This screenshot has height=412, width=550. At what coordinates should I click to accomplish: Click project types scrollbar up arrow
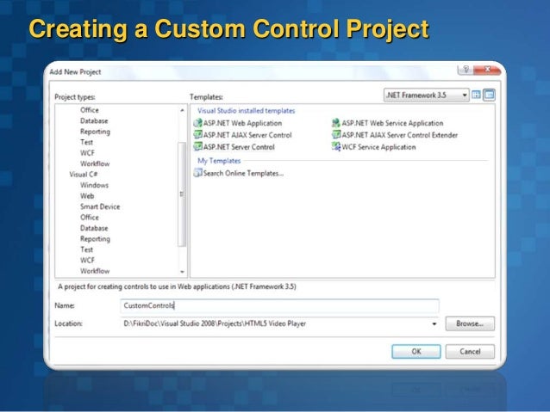tap(182, 110)
